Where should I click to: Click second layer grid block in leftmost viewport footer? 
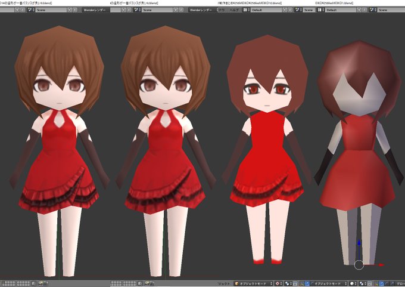23,283
